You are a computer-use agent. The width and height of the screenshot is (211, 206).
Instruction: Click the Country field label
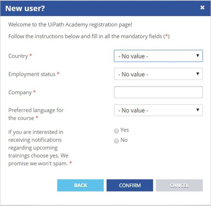18,56
